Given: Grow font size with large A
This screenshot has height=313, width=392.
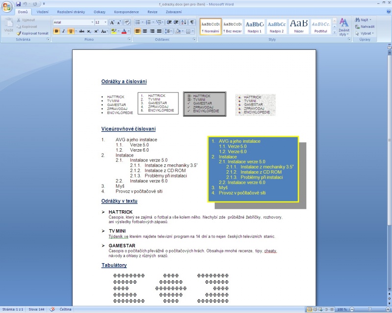Looking at the screenshot, I should 112,22.
